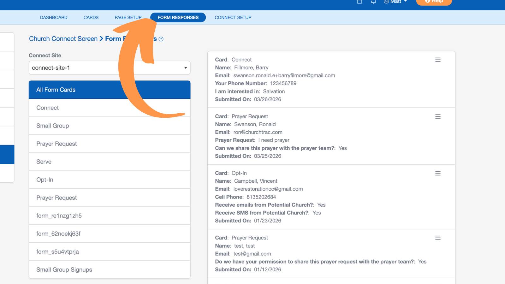Filter responses by Small Group card
The image size is (505, 284).
click(110, 126)
